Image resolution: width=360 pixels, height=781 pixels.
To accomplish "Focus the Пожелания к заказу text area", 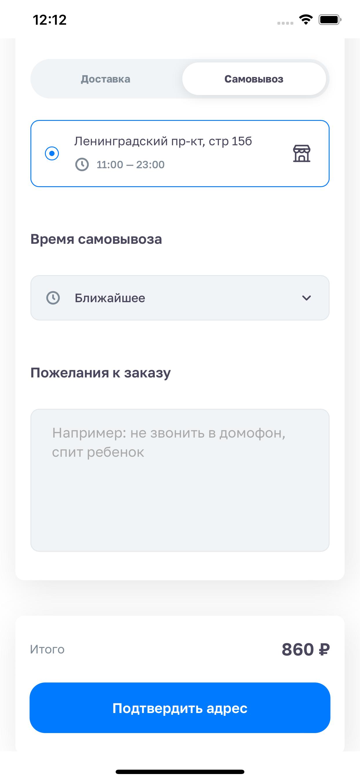I will [x=180, y=480].
